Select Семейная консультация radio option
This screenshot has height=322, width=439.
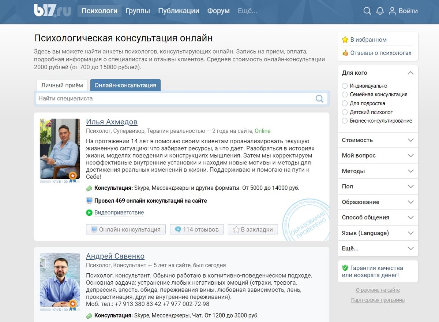tap(345, 95)
